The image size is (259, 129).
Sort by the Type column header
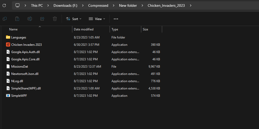(x=115, y=29)
